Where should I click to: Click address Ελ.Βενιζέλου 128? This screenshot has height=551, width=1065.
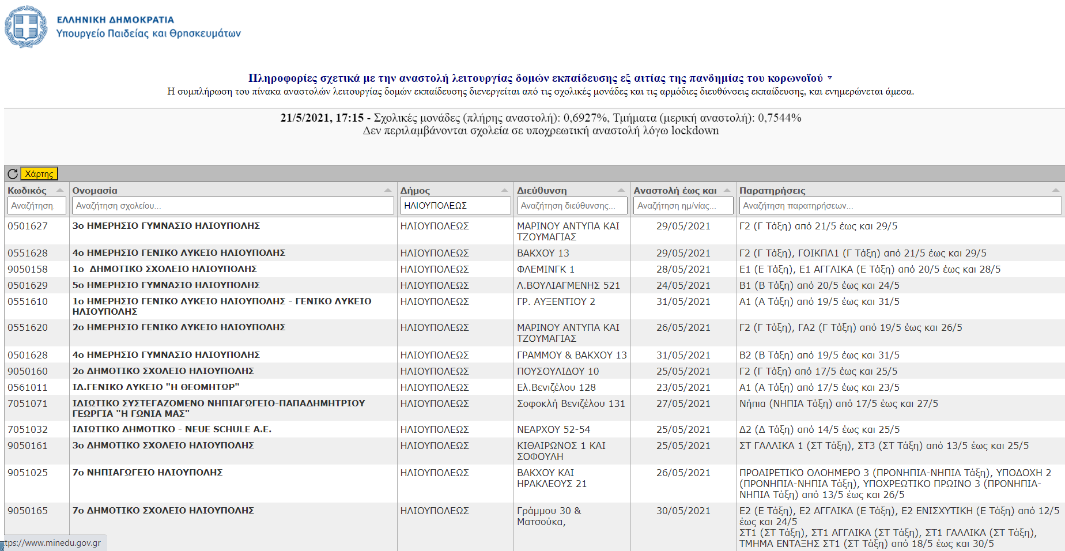point(556,387)
